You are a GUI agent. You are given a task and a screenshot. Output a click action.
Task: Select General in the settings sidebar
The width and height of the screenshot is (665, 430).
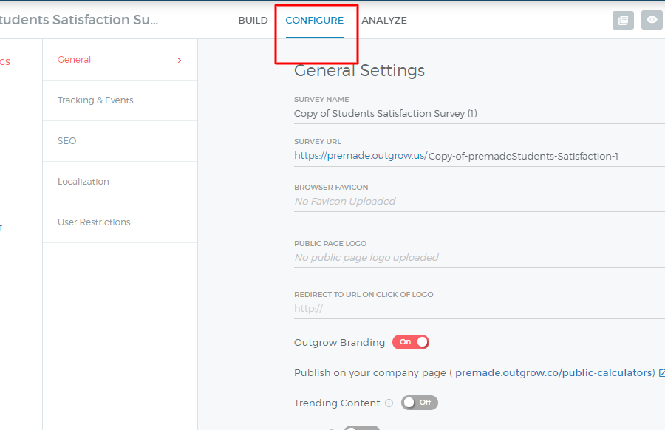[x=75, y=60]
